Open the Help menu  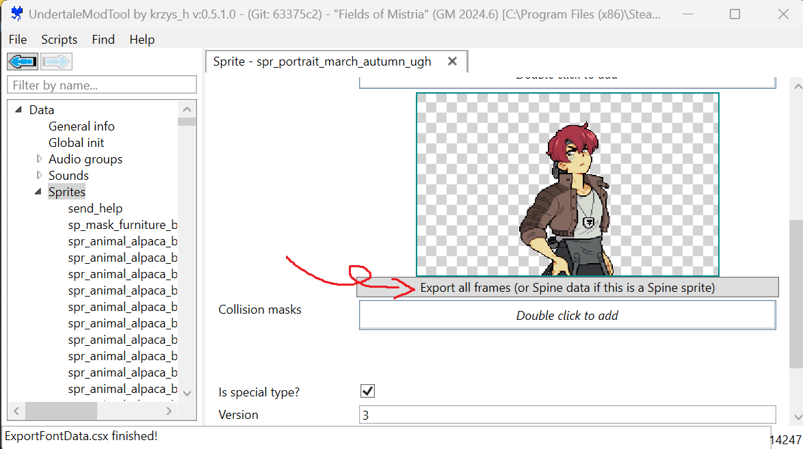point(142,40)
